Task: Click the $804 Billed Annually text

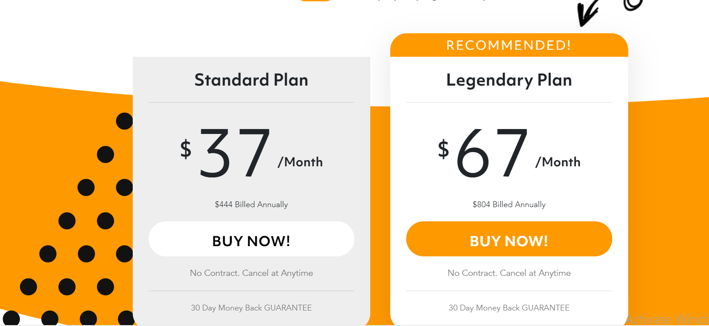Action: click(509, 204)
